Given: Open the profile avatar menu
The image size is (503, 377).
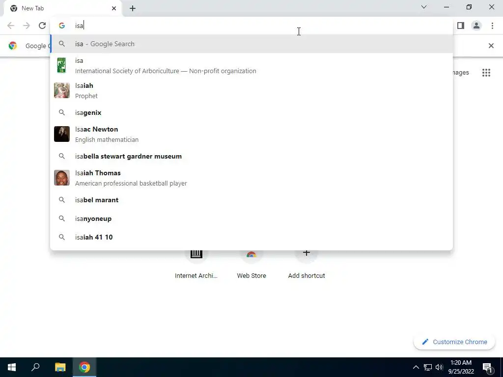Looking at the screenshot, I should [476, 26].
